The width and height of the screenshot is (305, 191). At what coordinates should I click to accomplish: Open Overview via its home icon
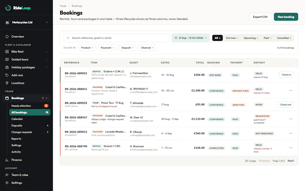pyautogui.click(x=7, y=36)
